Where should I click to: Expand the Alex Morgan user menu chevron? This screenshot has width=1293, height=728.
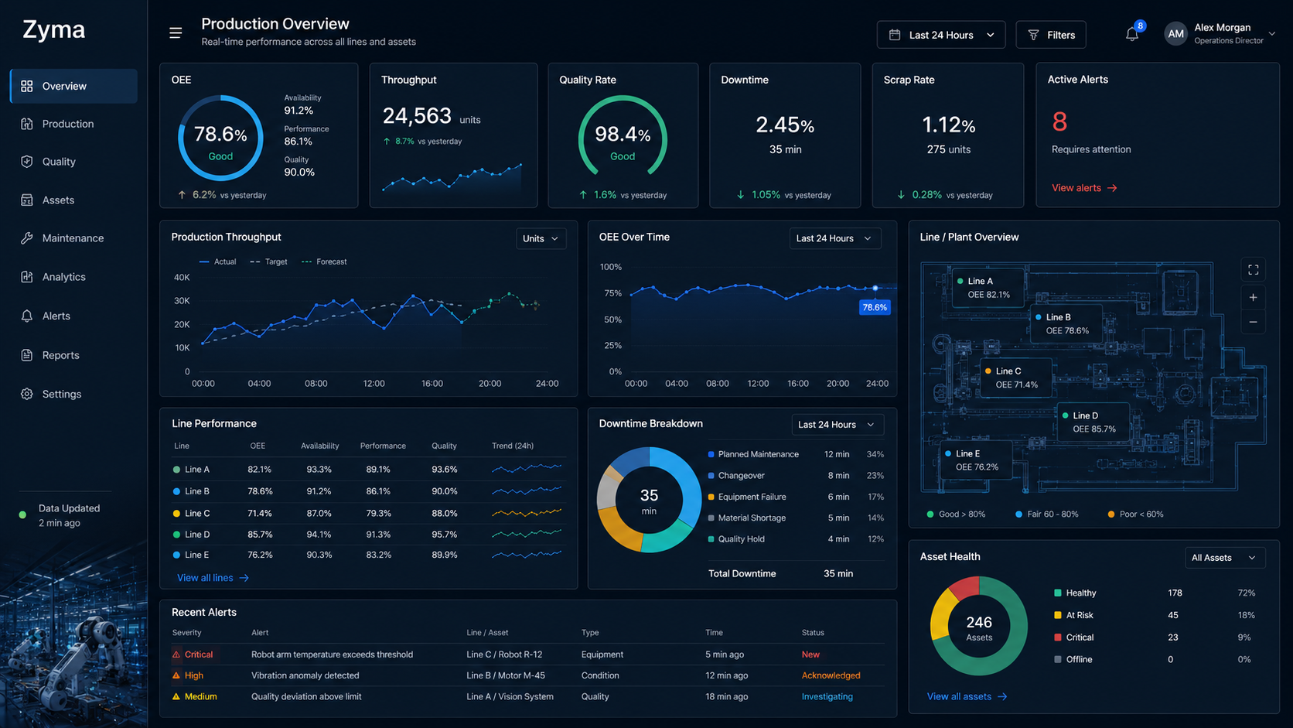coord(1272,34)
